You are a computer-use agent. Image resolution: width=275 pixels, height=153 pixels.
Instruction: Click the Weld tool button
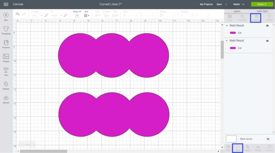coord(237,148)
